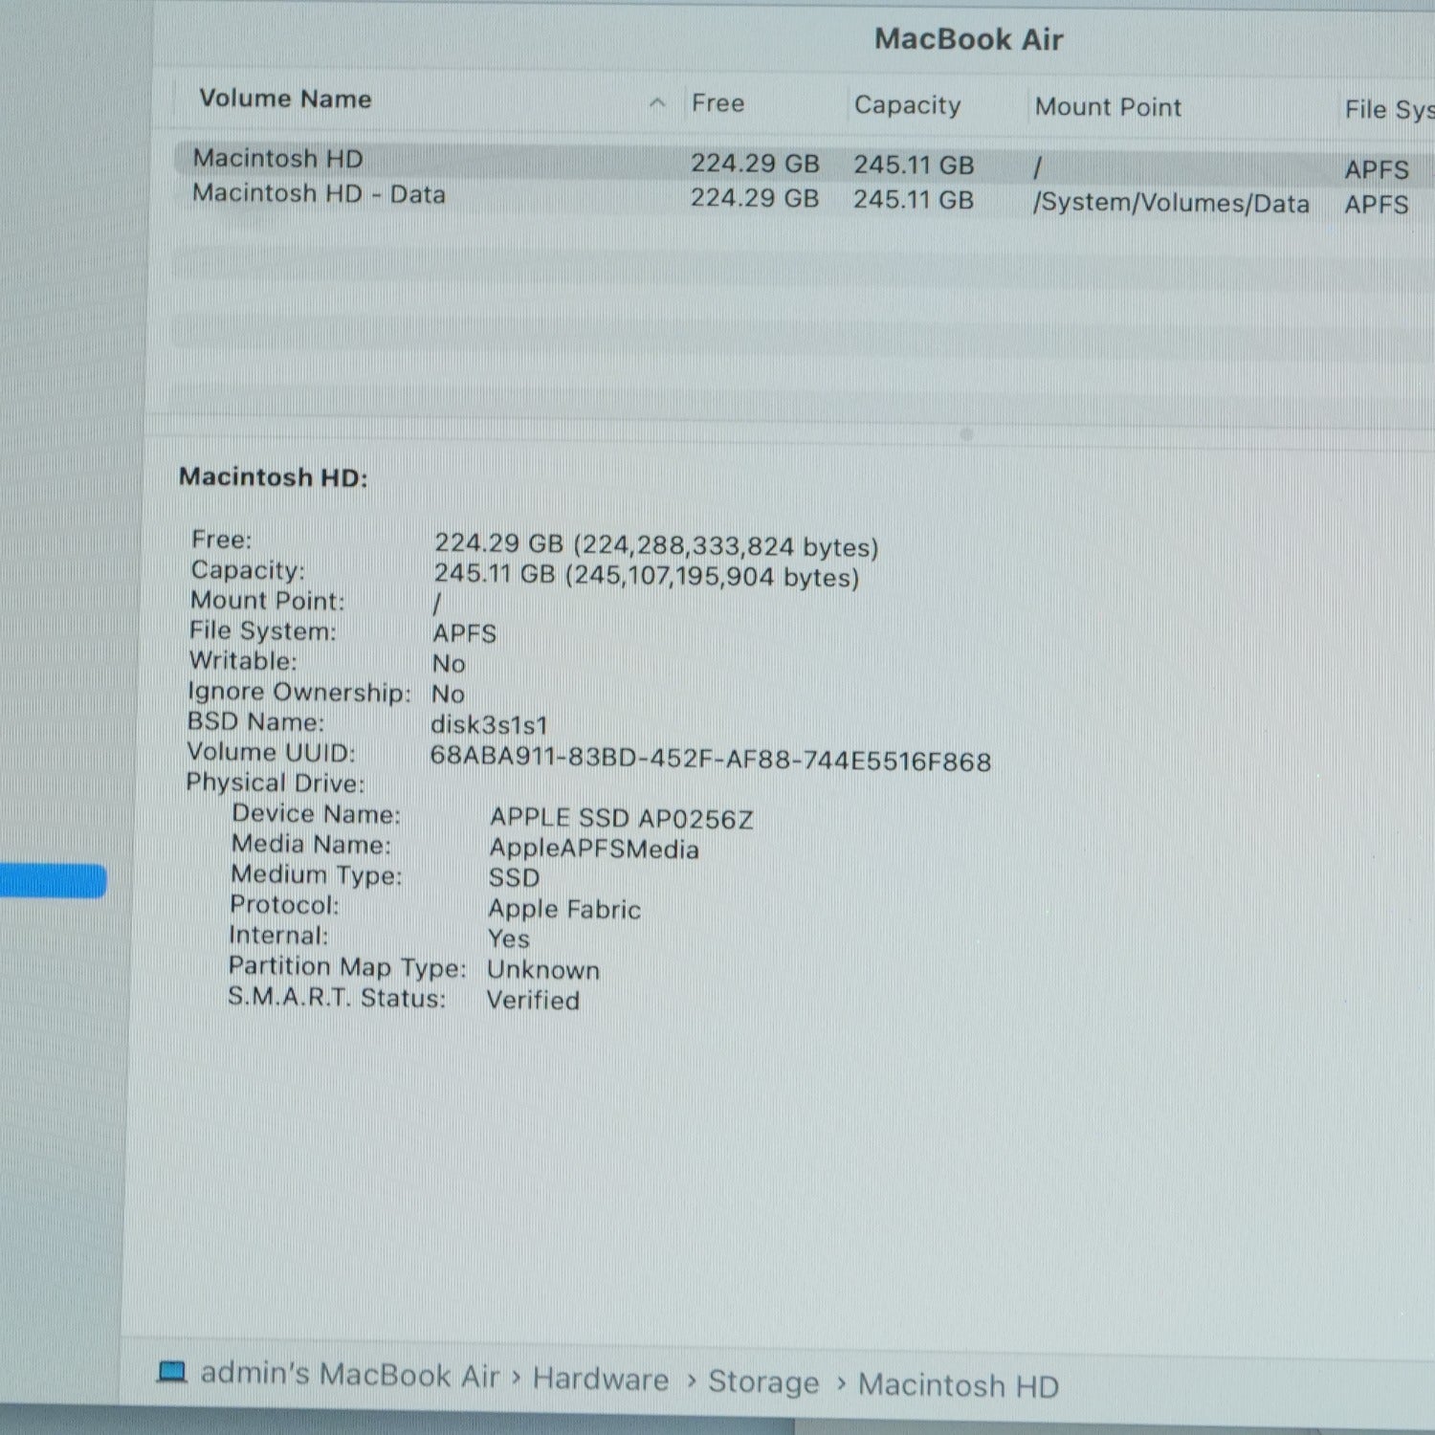Screen dimensions: 1435x1435
Task: Click the highlighted blue sidebar selection
Action: click(x=53, y=880)
